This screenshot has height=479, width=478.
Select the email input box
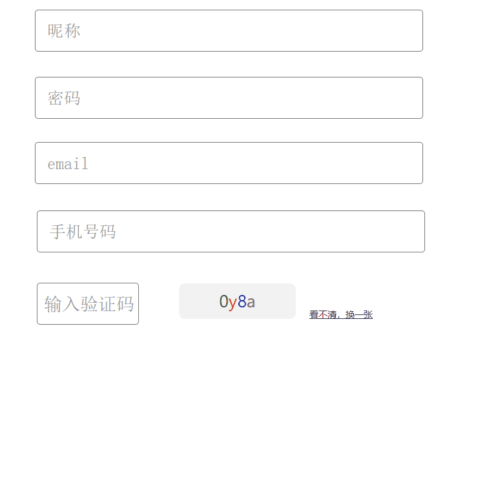(229, 163)
